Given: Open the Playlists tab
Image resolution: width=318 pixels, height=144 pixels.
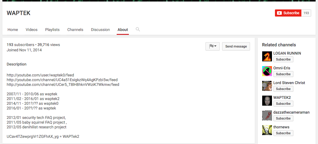Looking at the screenshot, I should pyautogui.click(x=52, y=30).
